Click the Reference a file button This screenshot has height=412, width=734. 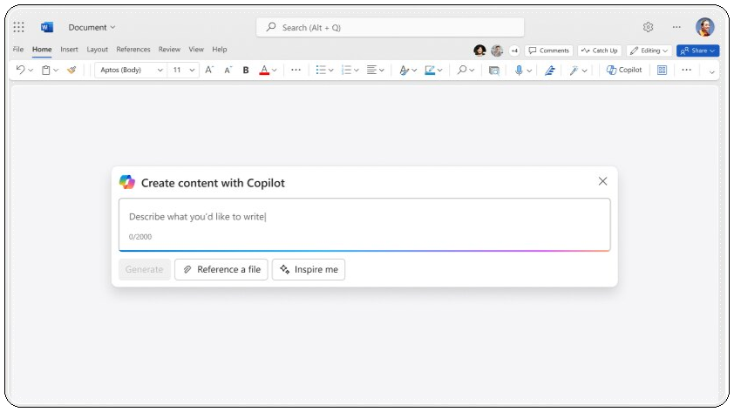[221, 269]
